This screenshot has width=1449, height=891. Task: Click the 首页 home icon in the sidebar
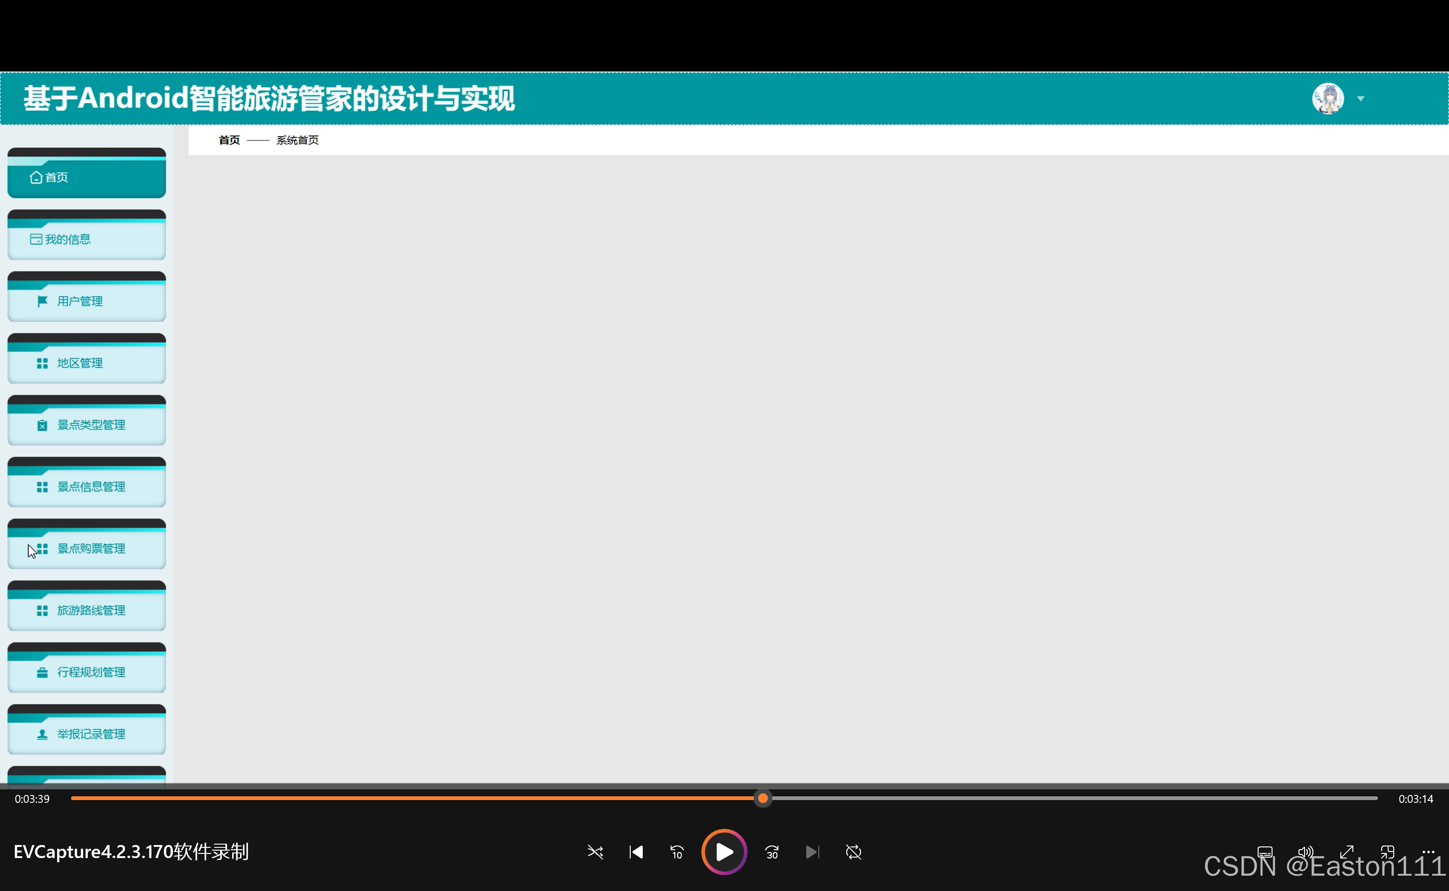point(36,177)
